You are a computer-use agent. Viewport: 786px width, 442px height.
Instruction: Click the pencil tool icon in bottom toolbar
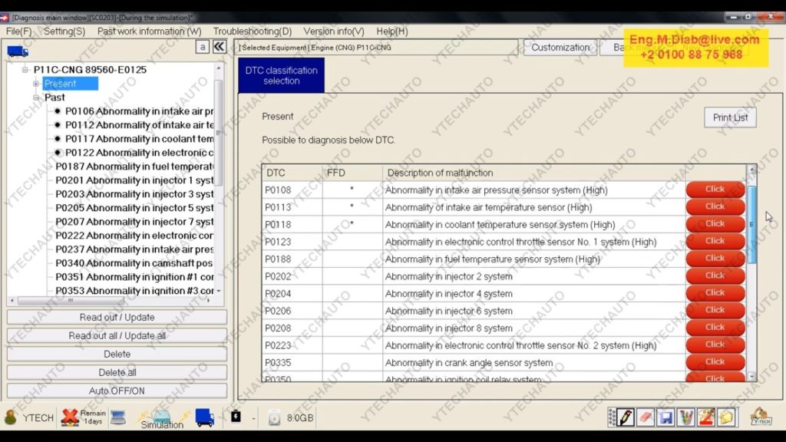626,417
